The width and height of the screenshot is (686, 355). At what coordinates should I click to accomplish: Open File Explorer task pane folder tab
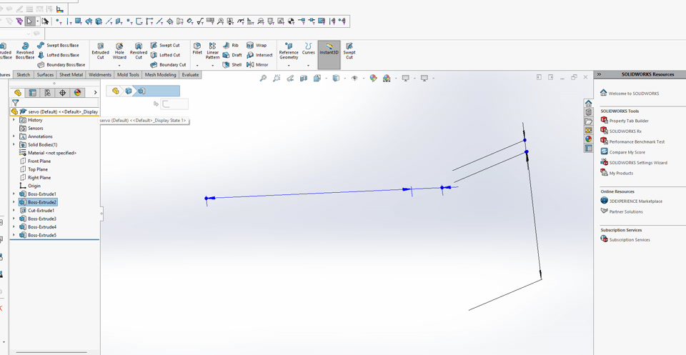[588, 121]
